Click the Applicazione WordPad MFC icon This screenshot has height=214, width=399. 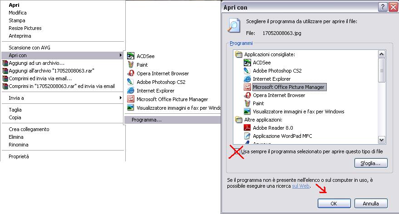[x=247, y=136]
